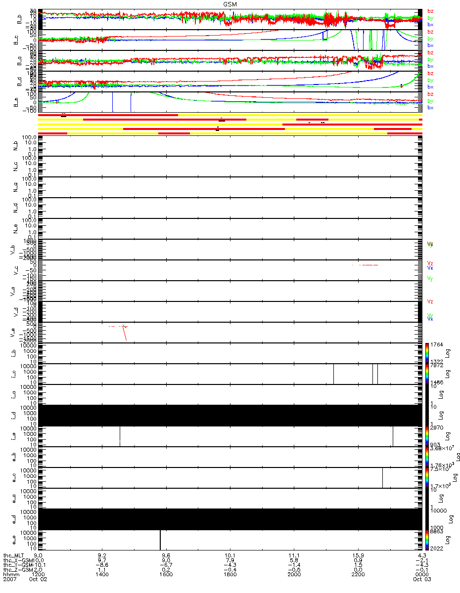Image resolution: width=460 pixels, height=593 pixels.
Task: Select the N_b density axis label
Action: click(x=15, y=145)
